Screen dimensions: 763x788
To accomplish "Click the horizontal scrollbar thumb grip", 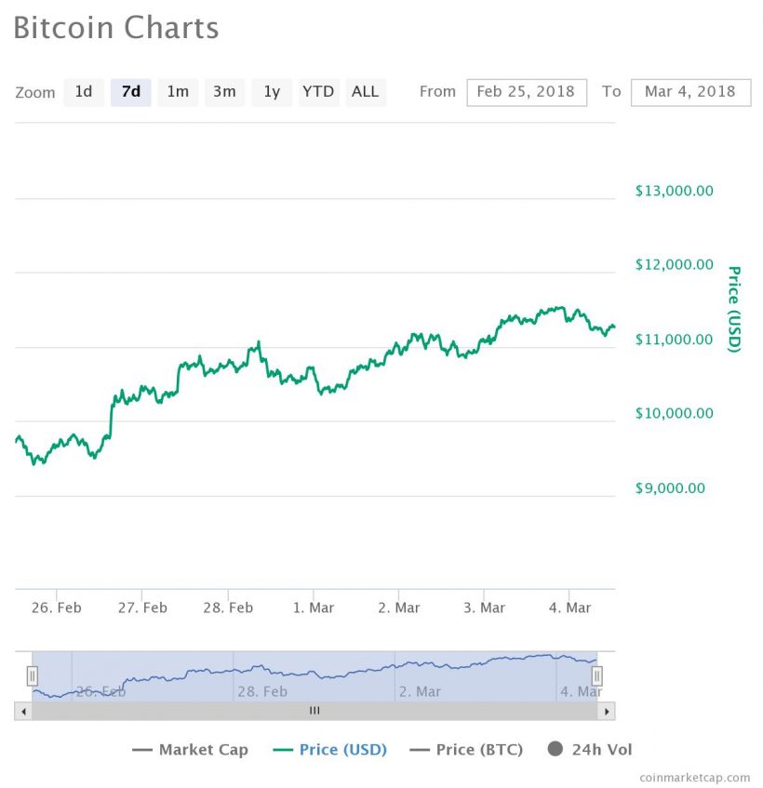I will pos(315,711).
